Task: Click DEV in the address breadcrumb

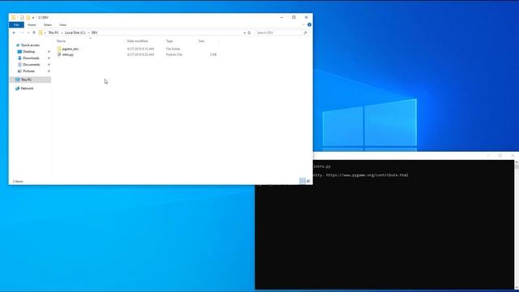Action: click(94, 32)
